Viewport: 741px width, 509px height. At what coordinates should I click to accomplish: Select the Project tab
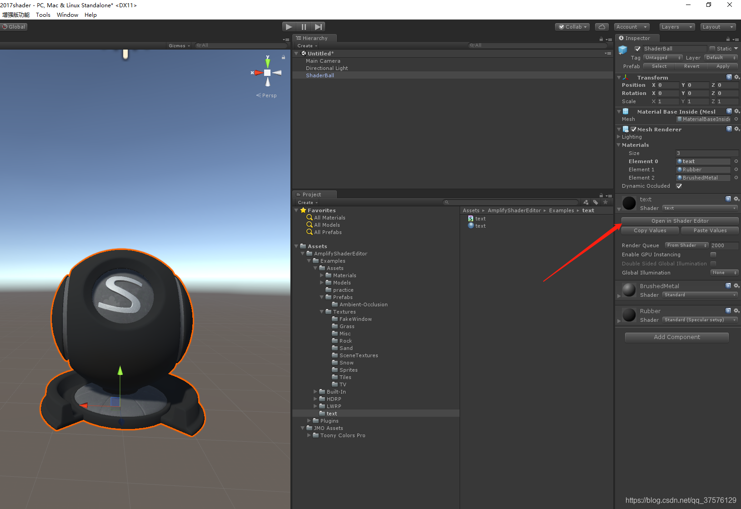[315, 195]
